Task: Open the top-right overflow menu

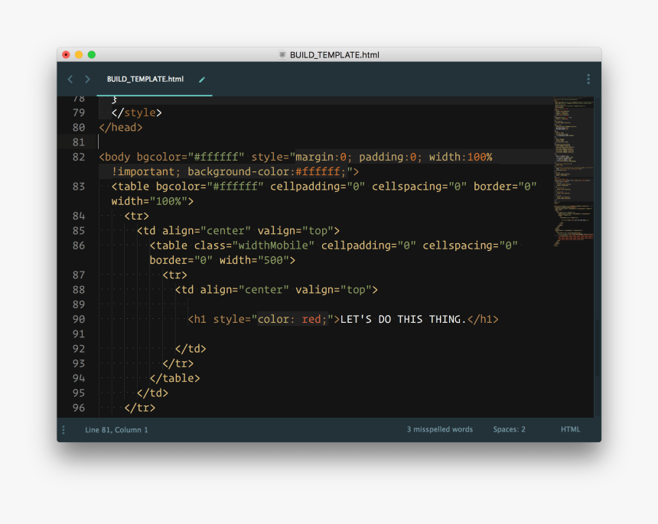Action: (588, 79)
